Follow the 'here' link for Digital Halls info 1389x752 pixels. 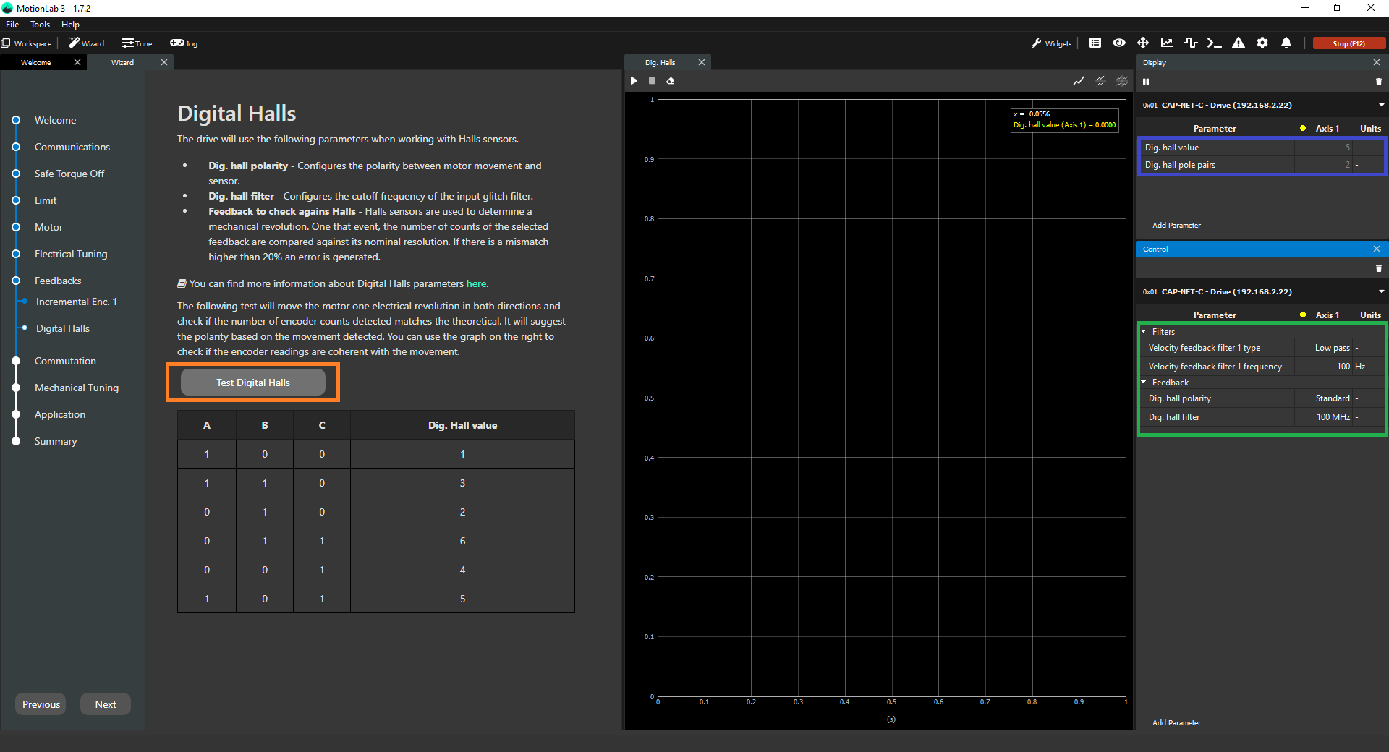click(476, 284)
